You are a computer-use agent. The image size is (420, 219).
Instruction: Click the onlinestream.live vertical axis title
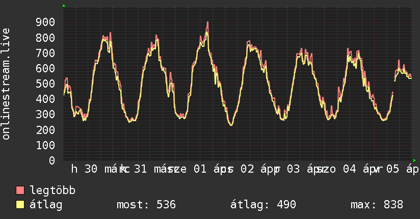pyautogui.click(x=6, y=84)
